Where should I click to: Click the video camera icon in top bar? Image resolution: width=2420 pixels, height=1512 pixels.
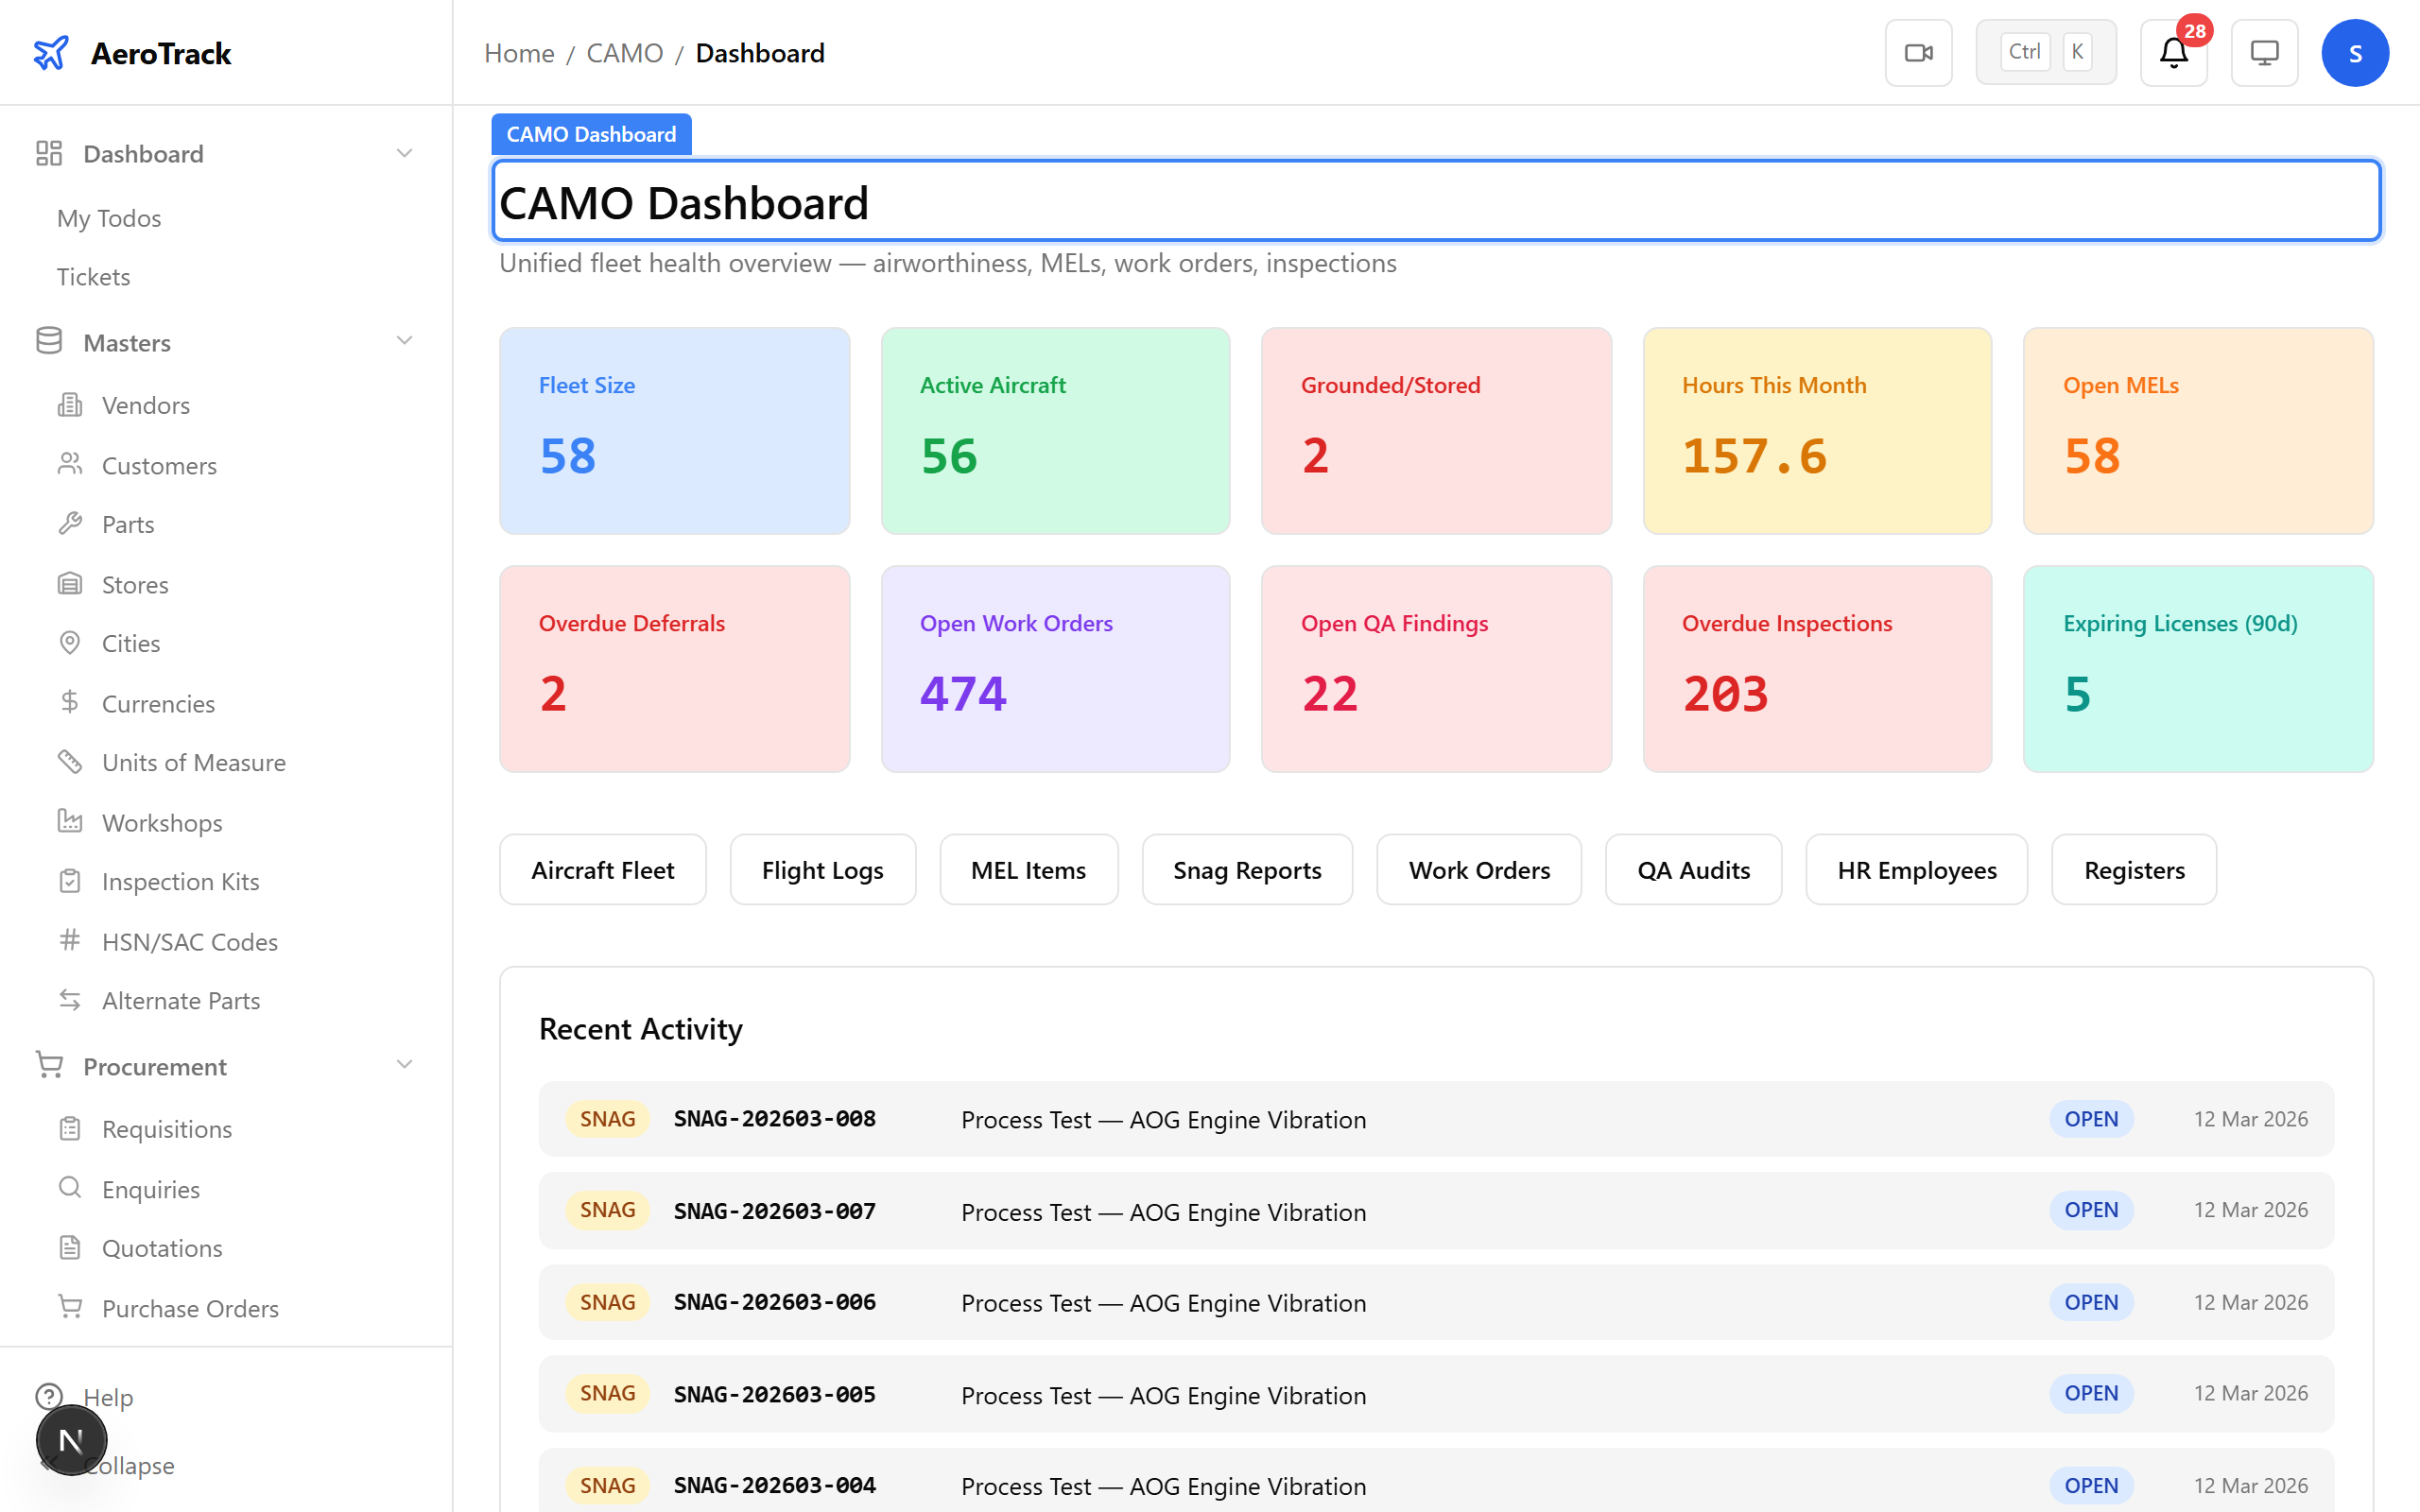click(x=1918, y=52)
